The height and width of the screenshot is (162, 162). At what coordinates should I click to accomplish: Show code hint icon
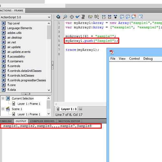pos(90,17)
